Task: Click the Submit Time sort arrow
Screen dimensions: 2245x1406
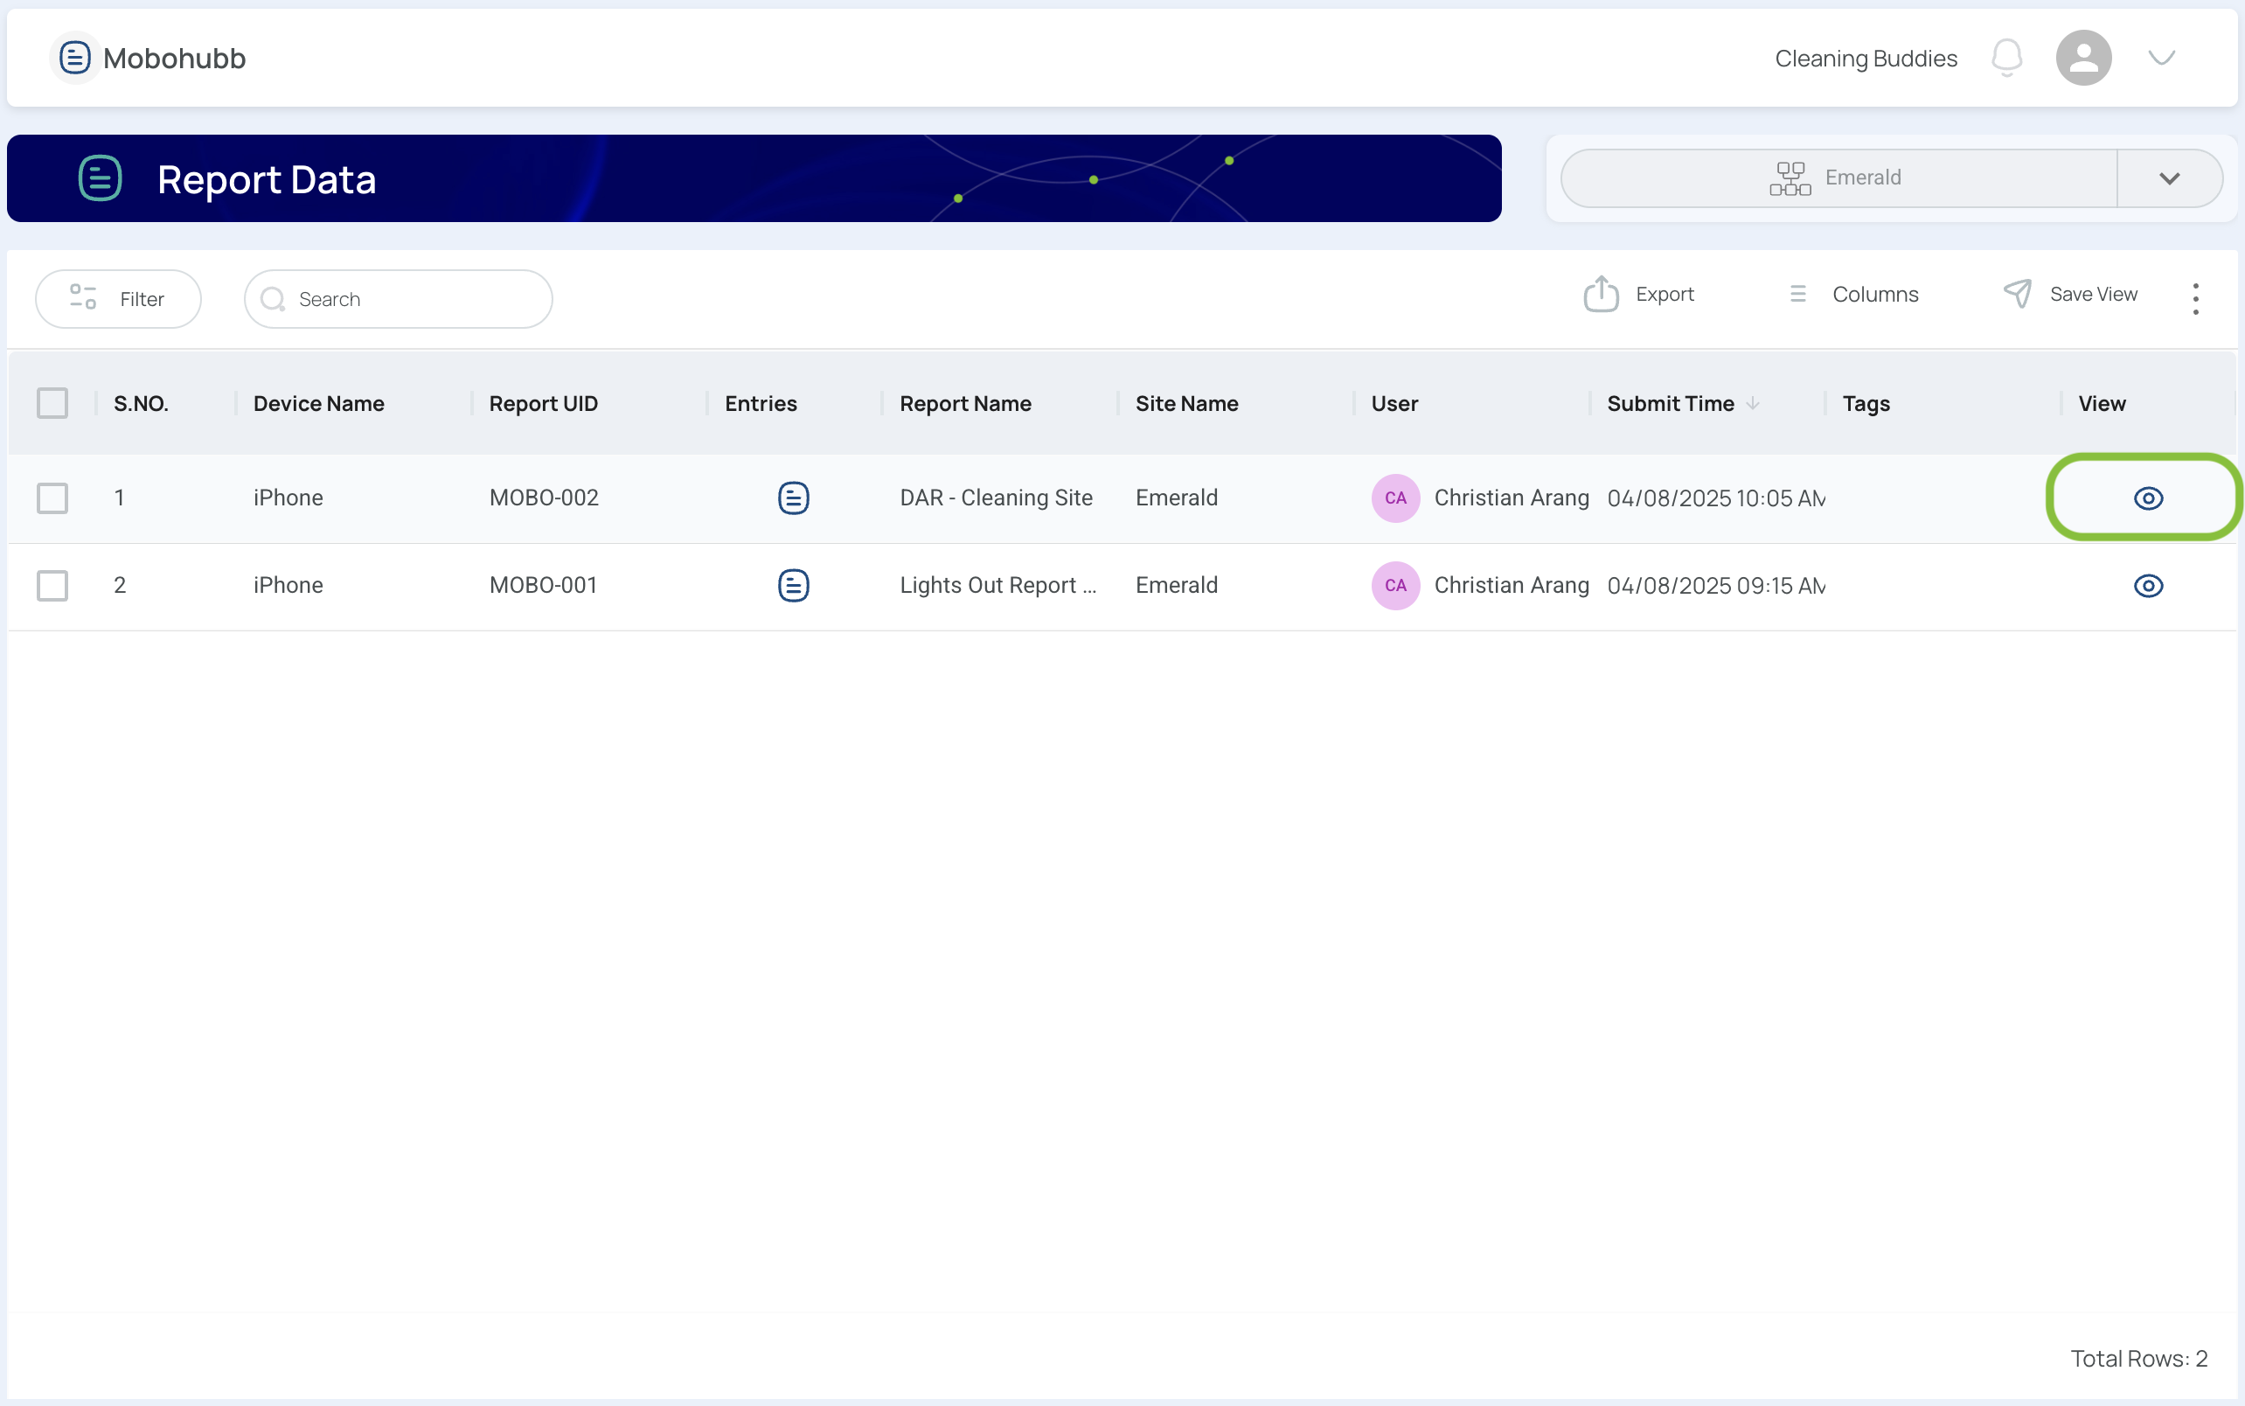Action: tap(1752, 404)
